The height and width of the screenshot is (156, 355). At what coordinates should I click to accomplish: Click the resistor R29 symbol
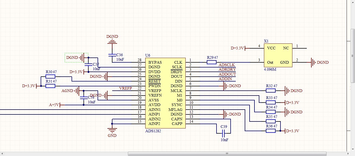(x=211, y=62)
